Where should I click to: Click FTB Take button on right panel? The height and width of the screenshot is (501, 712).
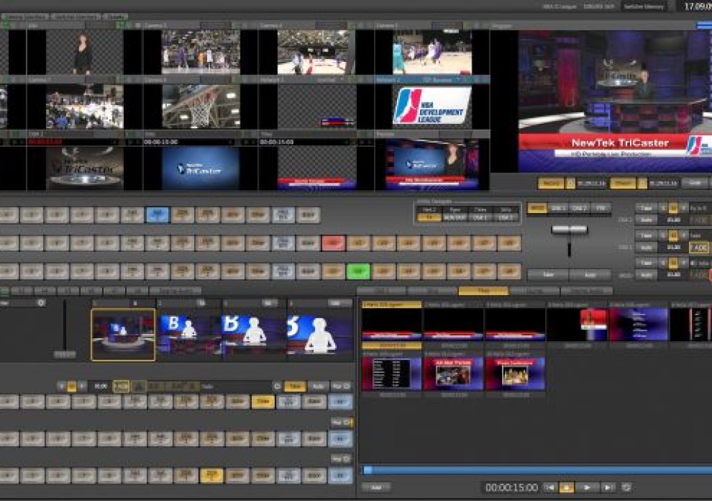[x=646, y=263]
